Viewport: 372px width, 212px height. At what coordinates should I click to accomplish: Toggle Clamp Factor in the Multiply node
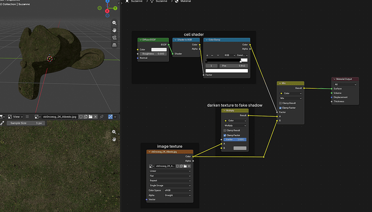tap(225, 135)
